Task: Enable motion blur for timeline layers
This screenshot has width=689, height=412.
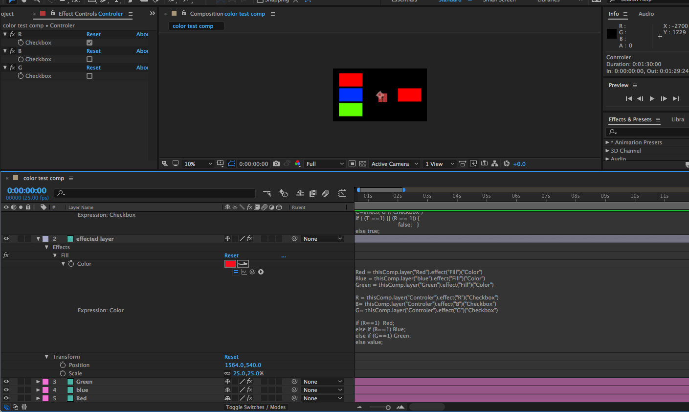Action: (x=326, y=193)
